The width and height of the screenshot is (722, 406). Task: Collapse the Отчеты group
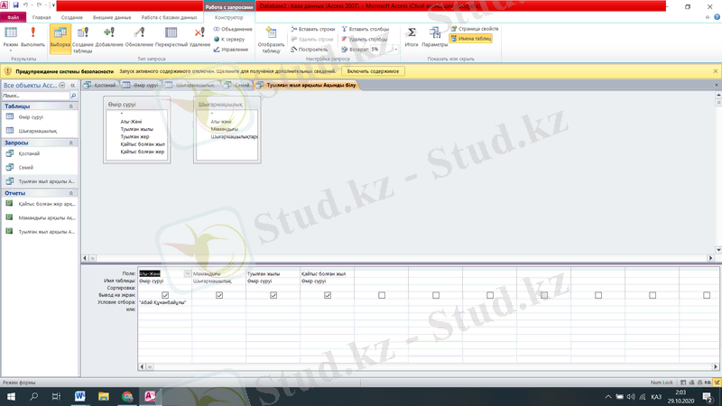click(71, 193)
